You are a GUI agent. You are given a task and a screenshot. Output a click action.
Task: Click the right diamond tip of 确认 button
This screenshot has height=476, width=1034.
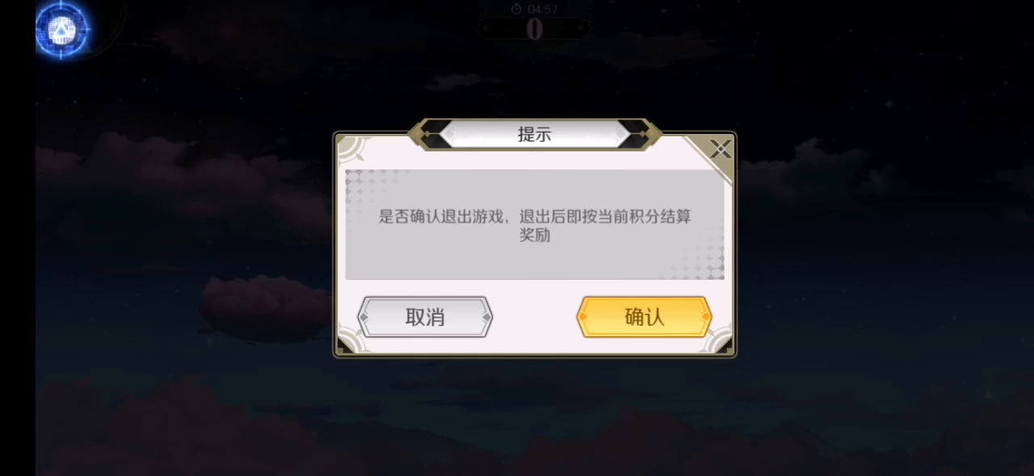pos(707,317)
